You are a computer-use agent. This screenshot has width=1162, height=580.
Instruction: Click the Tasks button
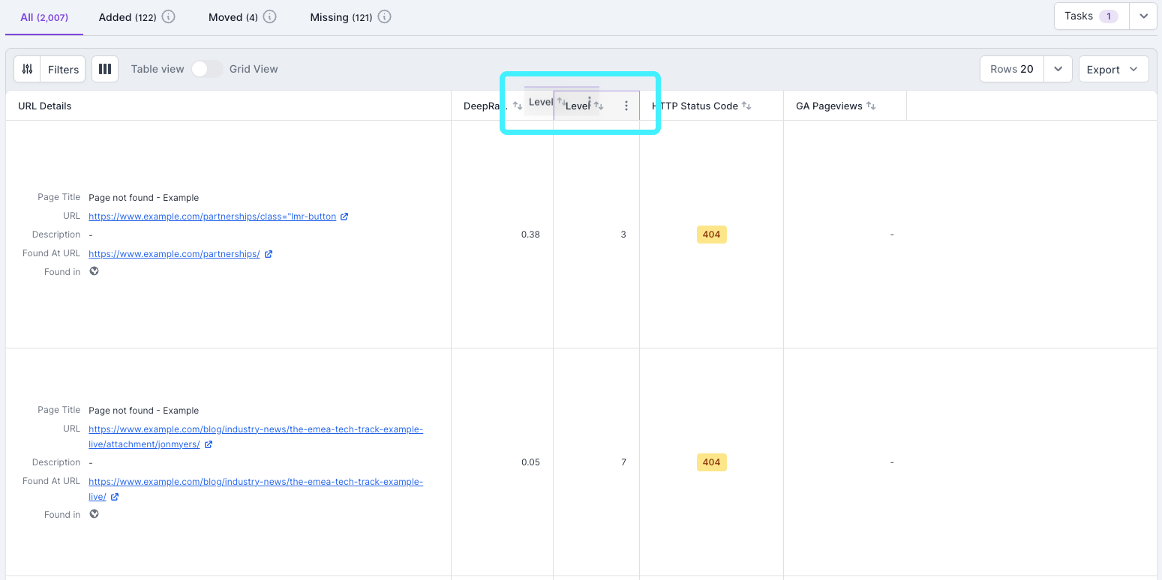tap(1086, 15)
